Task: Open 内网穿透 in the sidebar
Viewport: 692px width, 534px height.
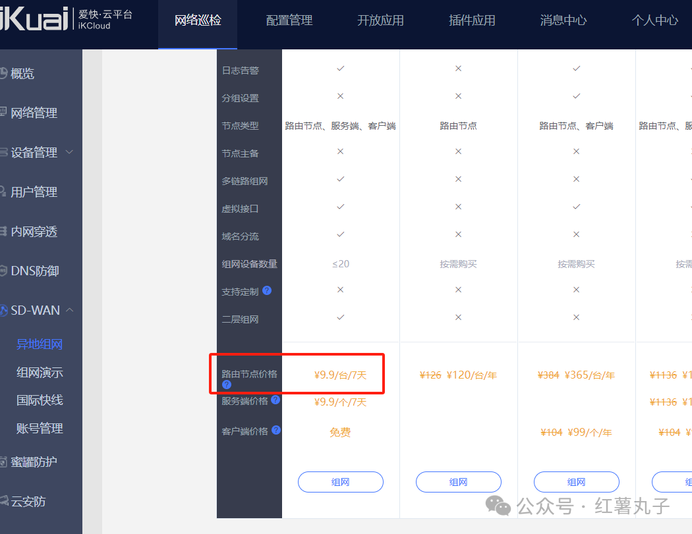Action: coord(34,232)
